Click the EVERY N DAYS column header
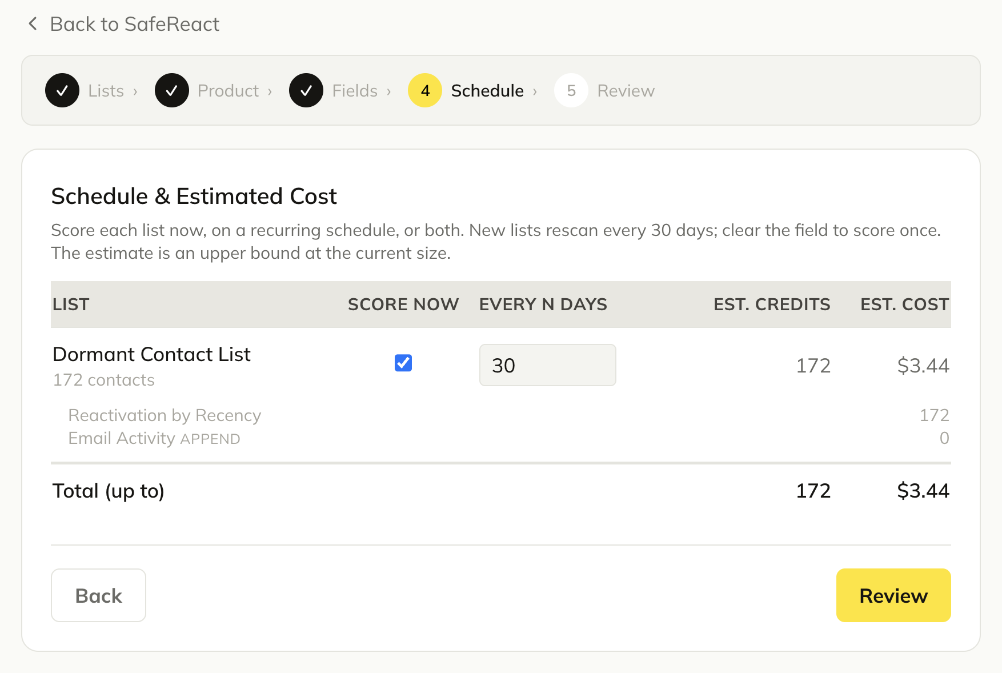Image resolution: width=1002 pixels, height=673 pixels. [543, 305]
